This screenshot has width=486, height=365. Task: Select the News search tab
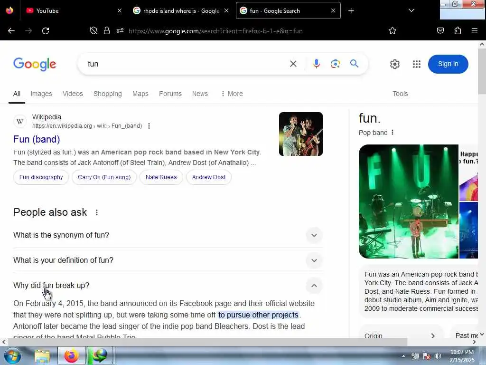(200, 94)
